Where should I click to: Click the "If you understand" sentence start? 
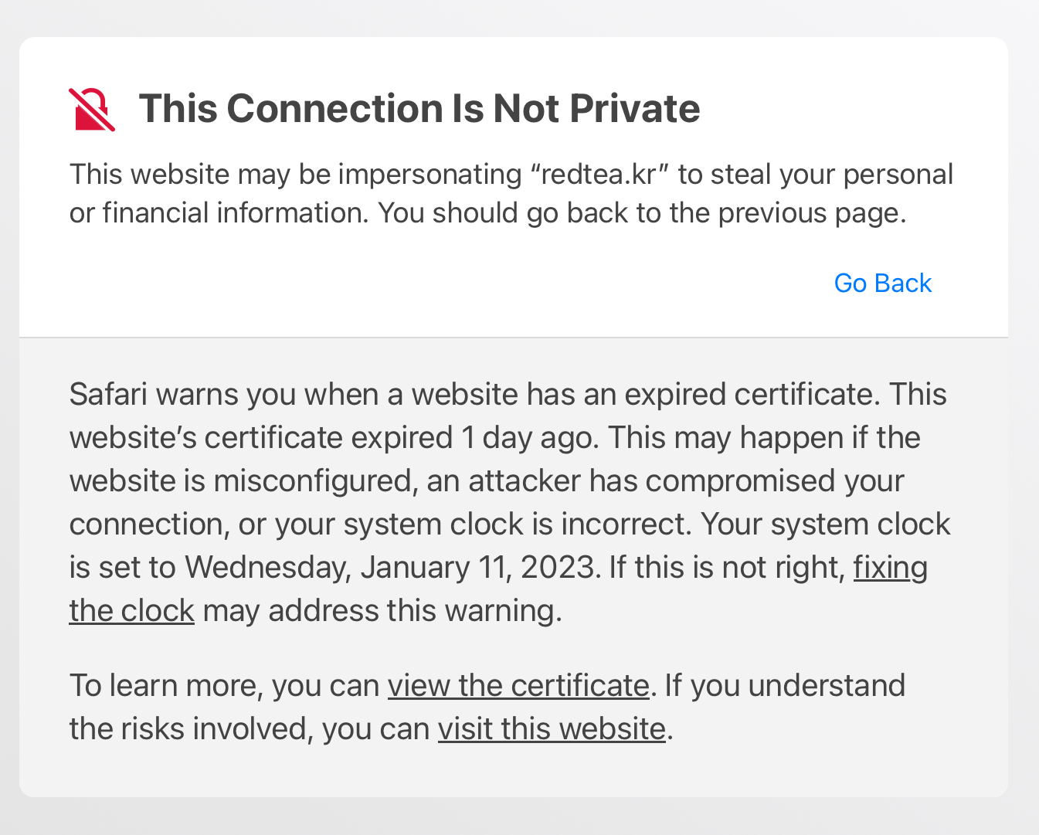[x=784, y=686]
